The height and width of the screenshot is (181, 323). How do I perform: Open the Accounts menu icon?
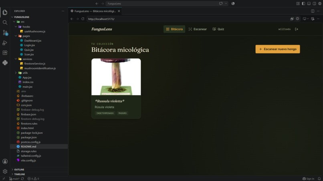click(5, 161)
